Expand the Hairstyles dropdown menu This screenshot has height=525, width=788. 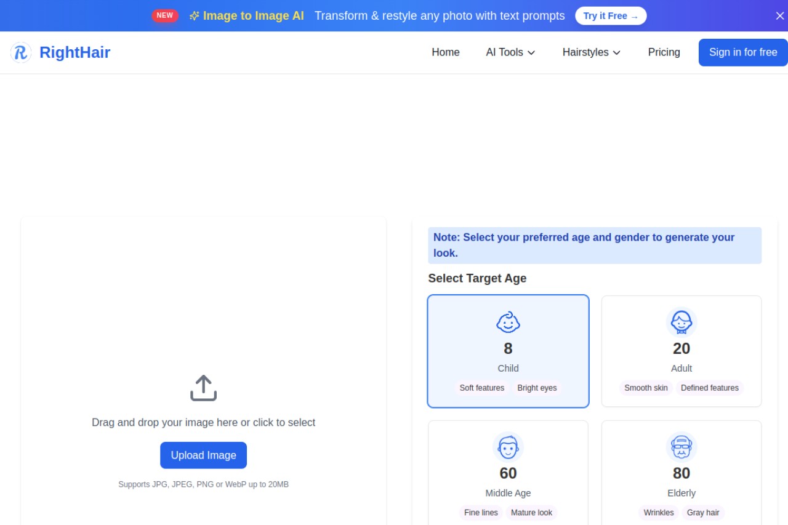(591, 52)
